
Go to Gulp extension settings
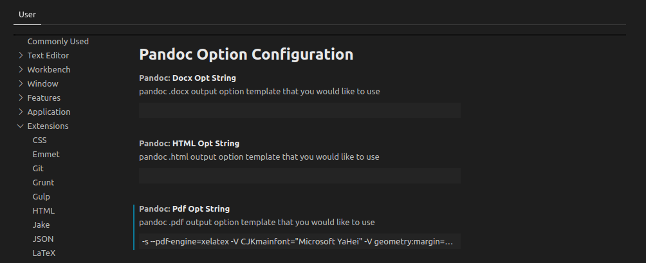tap(41, 196)
